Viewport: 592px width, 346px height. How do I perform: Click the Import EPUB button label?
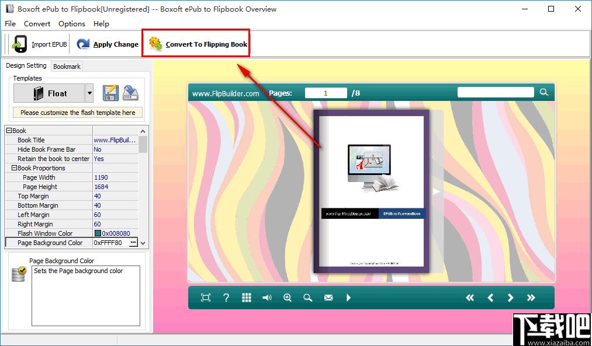(x=49, y=44)
